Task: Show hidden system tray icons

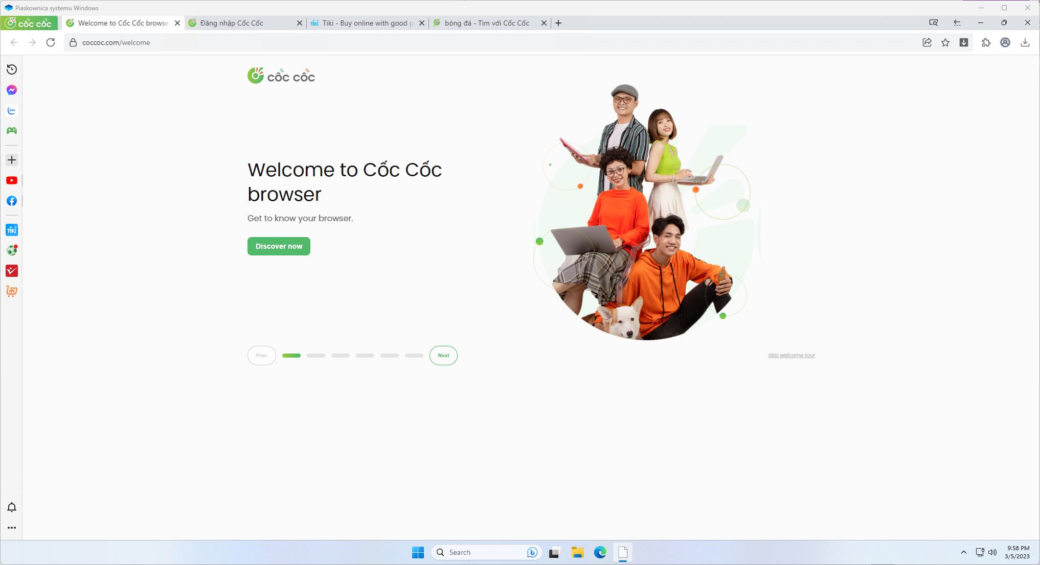Action: [x=963, y=552]
